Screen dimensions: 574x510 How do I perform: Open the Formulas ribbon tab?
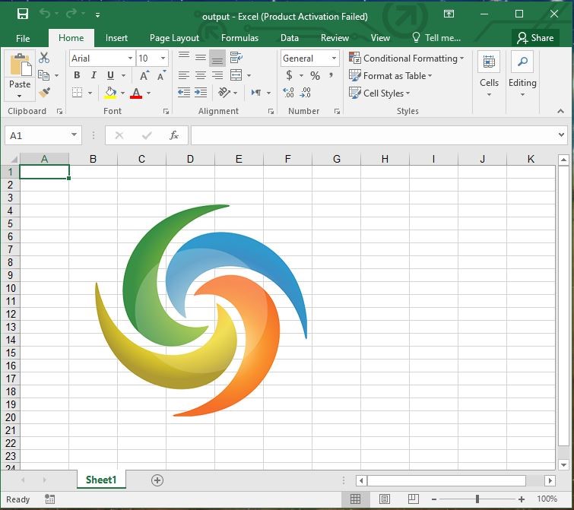pos(239,38)
